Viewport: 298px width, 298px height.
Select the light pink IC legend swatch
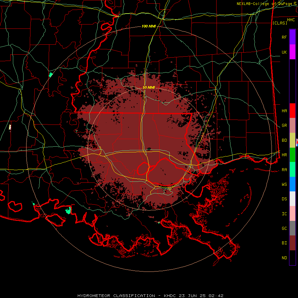click(x=292, y=214)
